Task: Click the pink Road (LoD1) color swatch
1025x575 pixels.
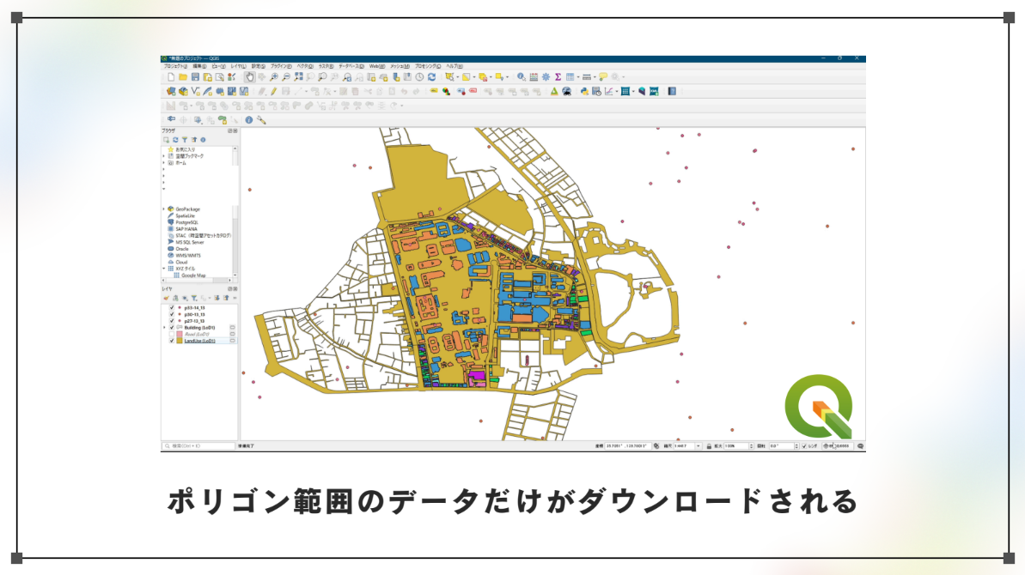Action: point(179,334)
